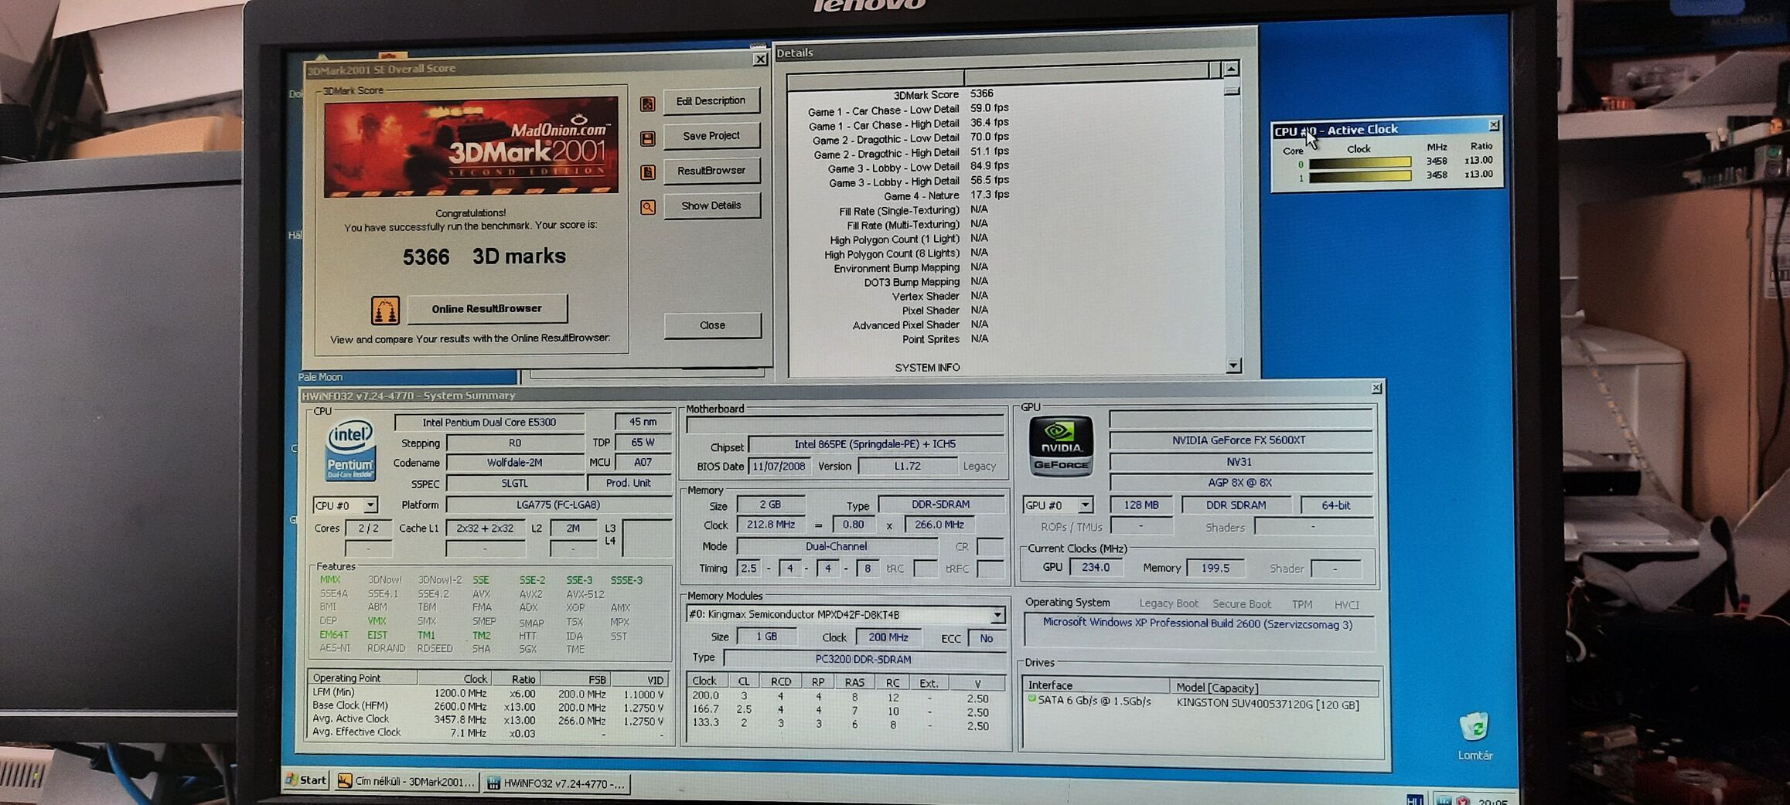Click the GPU clock "234.0" value

1096,568
